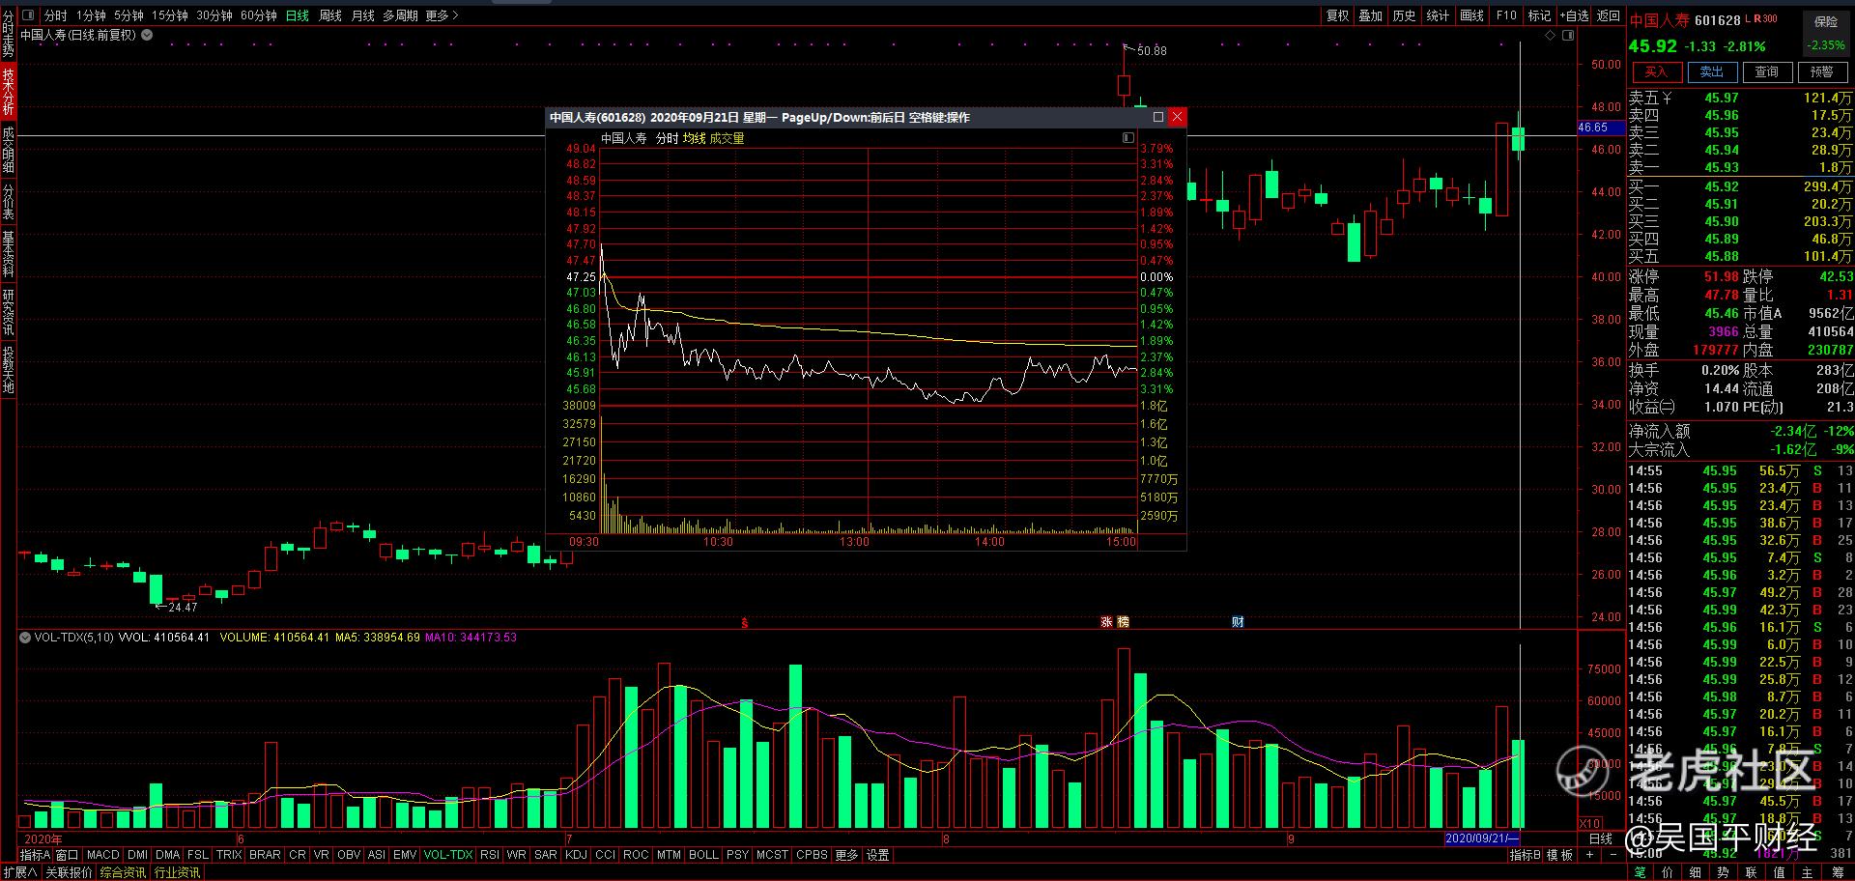Screen dimensions: 1855x881
Task: Open the 技术分析 left sidebar tab
Action: 8,91
